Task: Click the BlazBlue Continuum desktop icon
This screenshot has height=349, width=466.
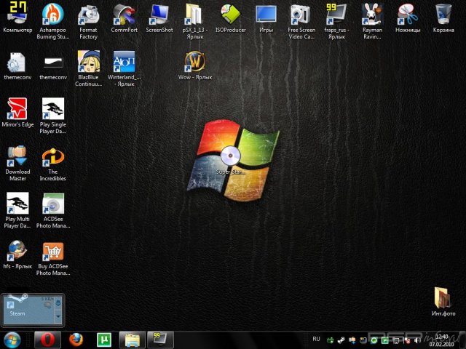Action: tap(88, 61)
